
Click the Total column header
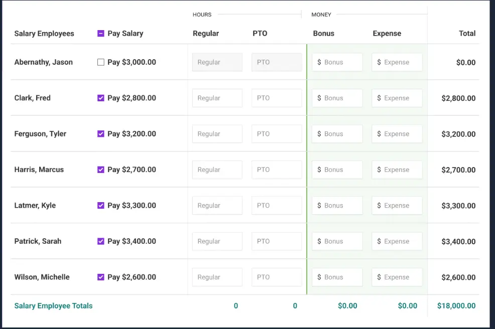click(x=467, y=34)
